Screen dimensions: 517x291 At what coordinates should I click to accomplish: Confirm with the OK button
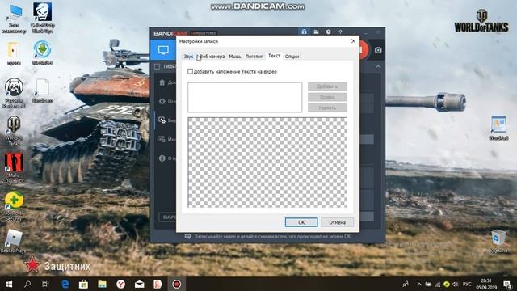[x=301, y=222]
